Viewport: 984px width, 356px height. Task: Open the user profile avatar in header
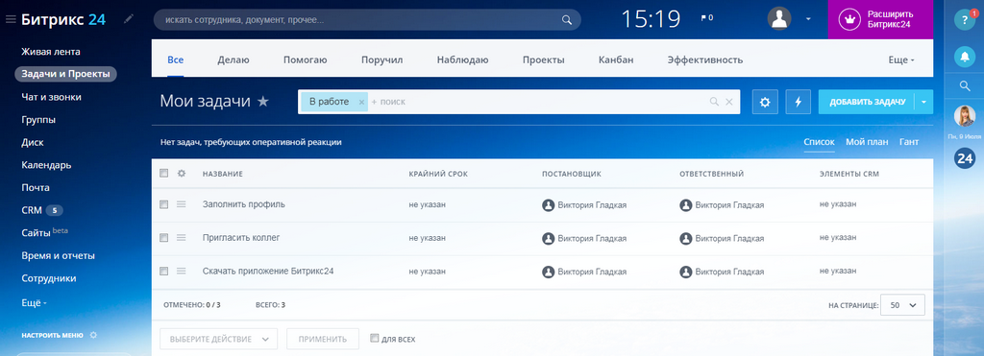[x=779, y=18]
